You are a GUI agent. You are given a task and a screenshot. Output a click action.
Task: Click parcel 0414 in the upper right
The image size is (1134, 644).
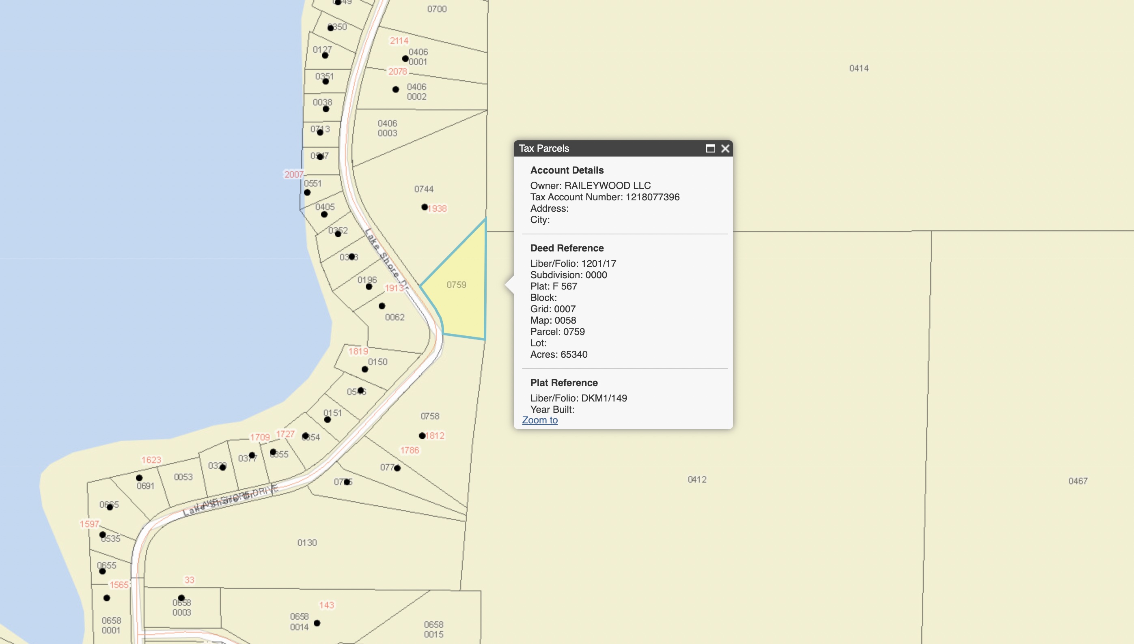(x=859, y=69)
